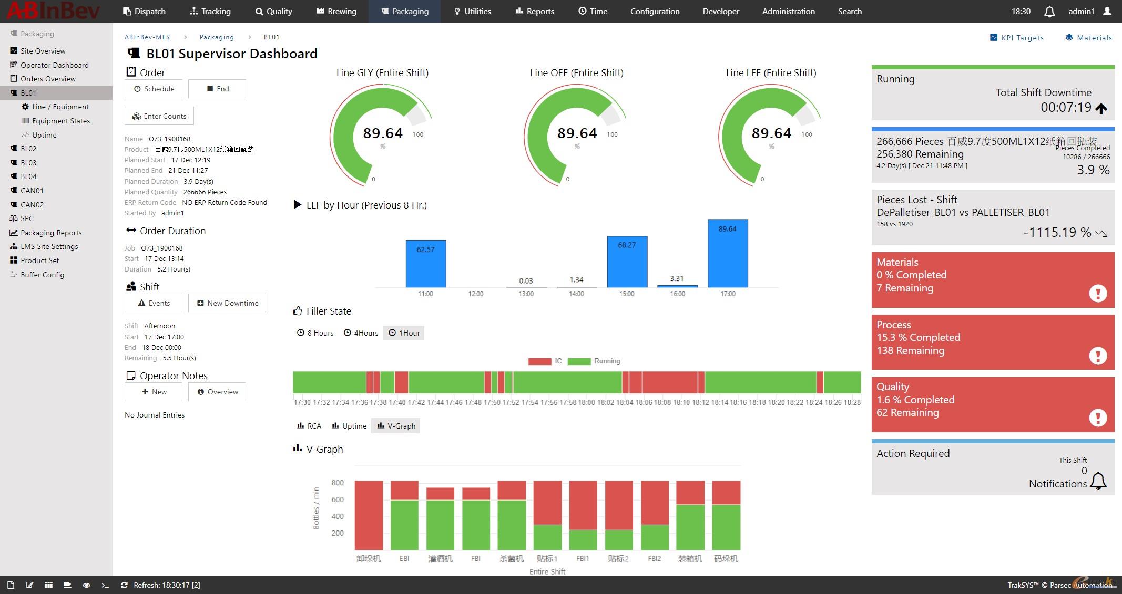Switch to V-Graph chart view
The width and height of the screenshot is (1122, 594).
(x=396, y=426)
